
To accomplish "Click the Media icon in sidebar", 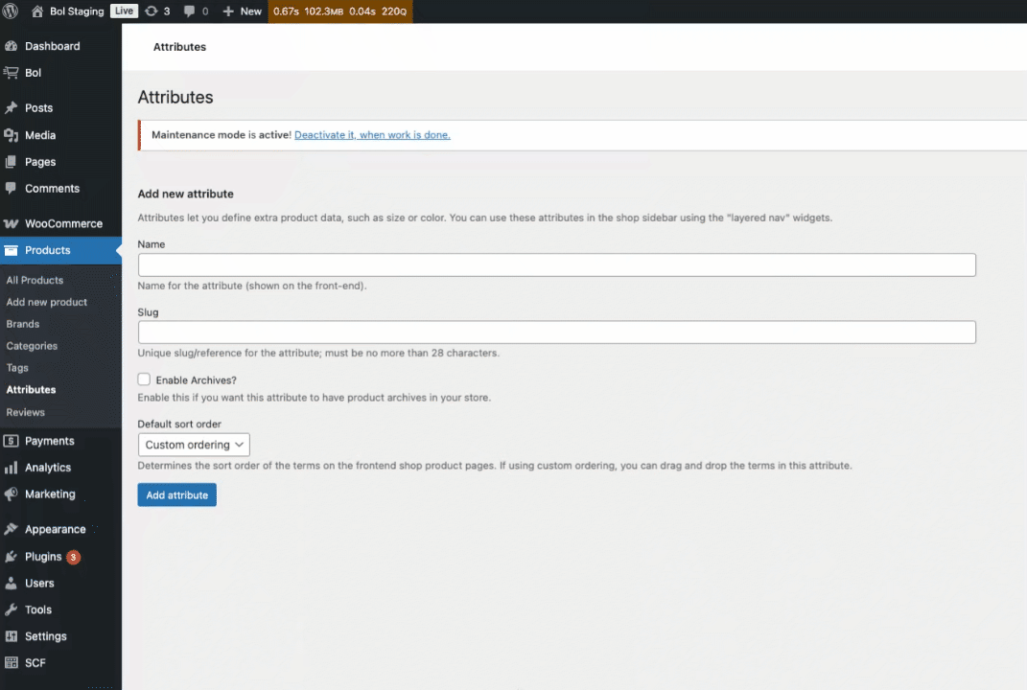I will point(12,135).
